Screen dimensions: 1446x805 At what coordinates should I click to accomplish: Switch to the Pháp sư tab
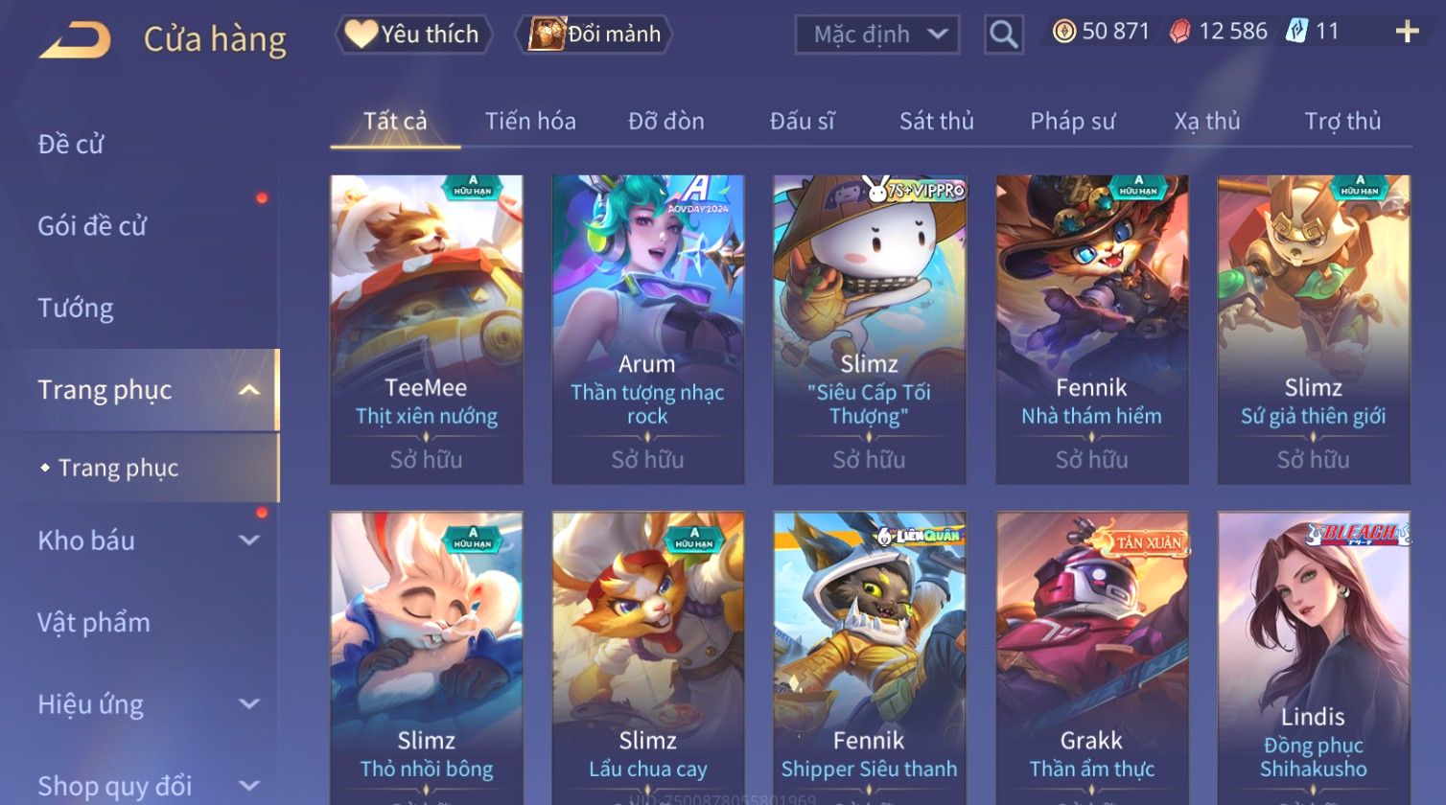[x=1072, y=122]
